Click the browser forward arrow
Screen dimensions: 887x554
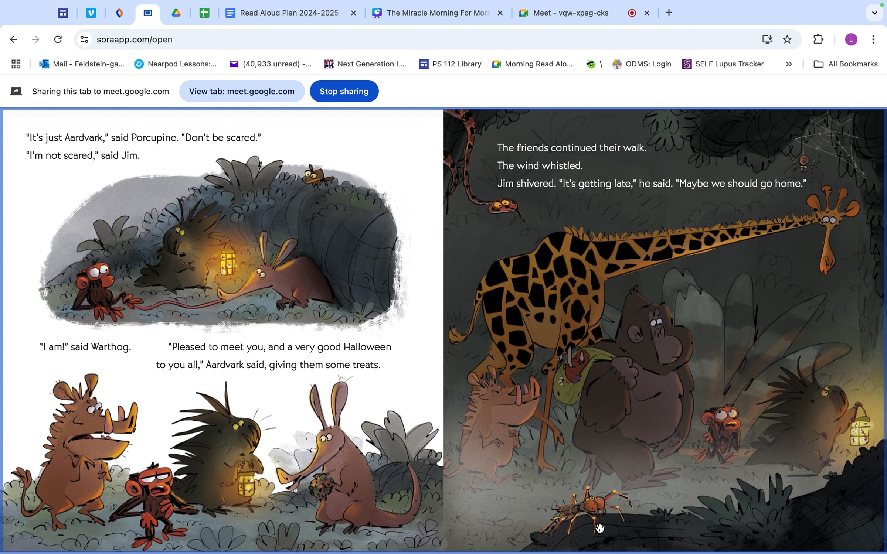point(35,40)
